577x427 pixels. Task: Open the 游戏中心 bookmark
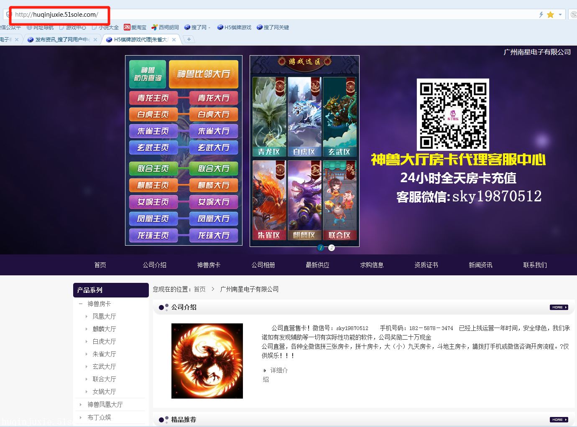click(73, 27)
